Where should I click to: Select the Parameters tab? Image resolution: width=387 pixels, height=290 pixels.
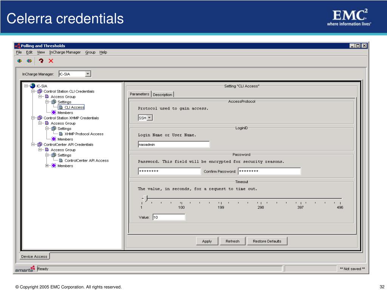tap(139, 94)
